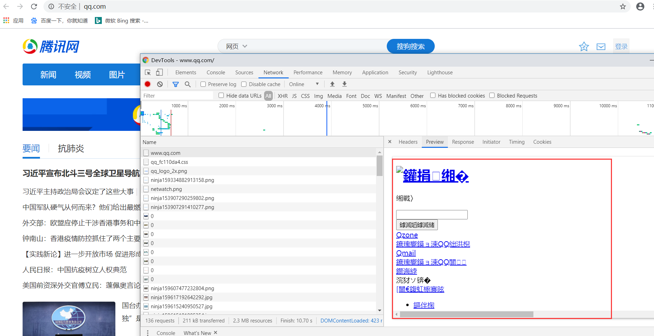Screen dimensions: 654x336
Task: Open the Video section in the blue nav bar
Action: (83, 75)
